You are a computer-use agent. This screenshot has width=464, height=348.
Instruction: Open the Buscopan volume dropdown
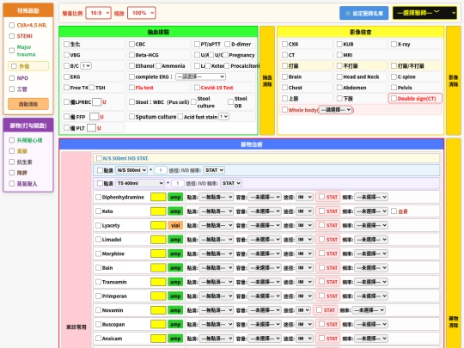[x=265, y=324]
